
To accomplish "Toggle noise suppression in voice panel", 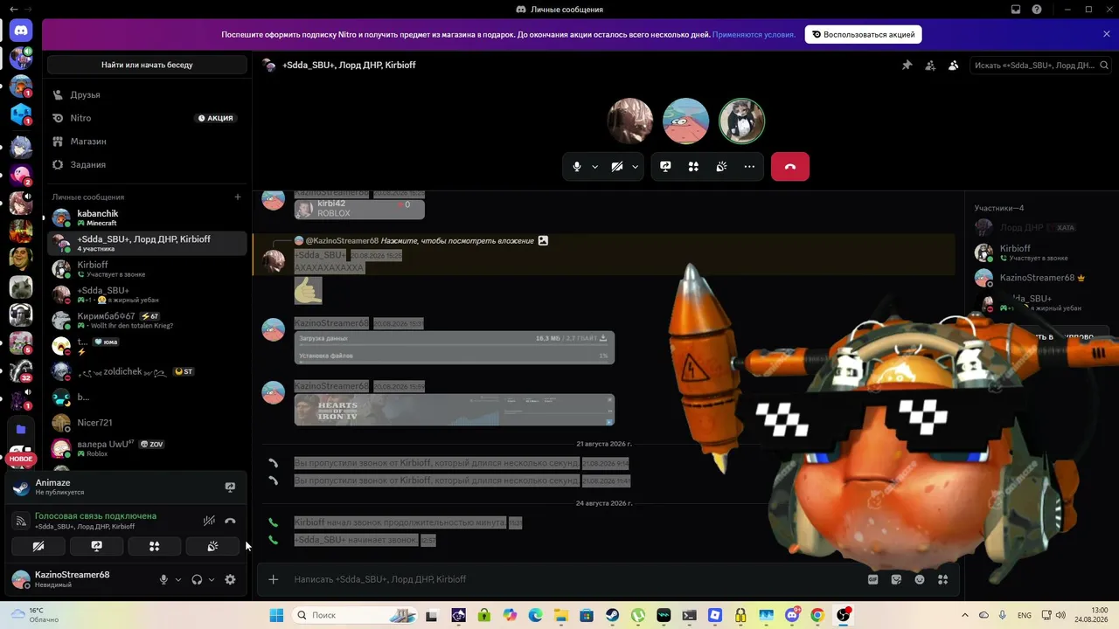I will point(209,521).
